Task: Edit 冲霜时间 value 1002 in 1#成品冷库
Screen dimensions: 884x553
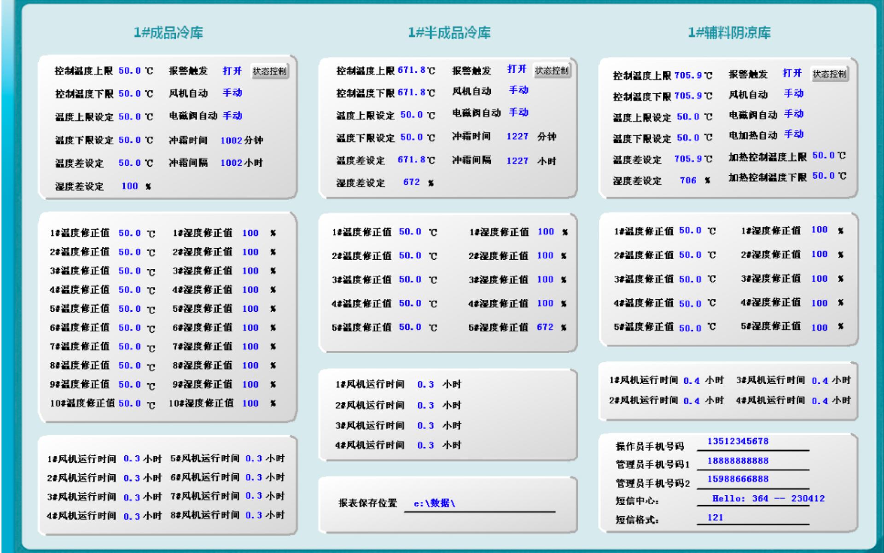Action: tap(231, 140)
